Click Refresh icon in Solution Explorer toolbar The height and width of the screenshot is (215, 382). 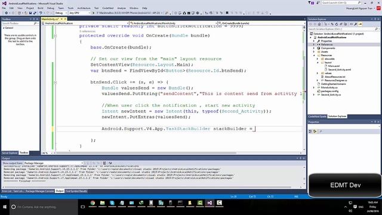pyautogui.click(x=337, y=24)
